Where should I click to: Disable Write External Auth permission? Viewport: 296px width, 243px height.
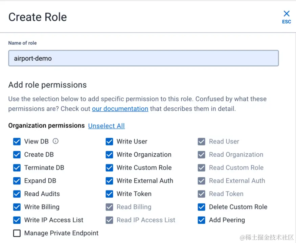109,181
